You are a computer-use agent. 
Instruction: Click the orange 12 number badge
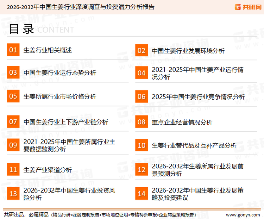(142, 169)
